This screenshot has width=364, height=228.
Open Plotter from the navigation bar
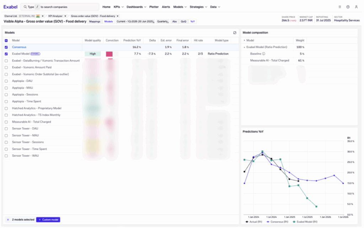point(154,7)
